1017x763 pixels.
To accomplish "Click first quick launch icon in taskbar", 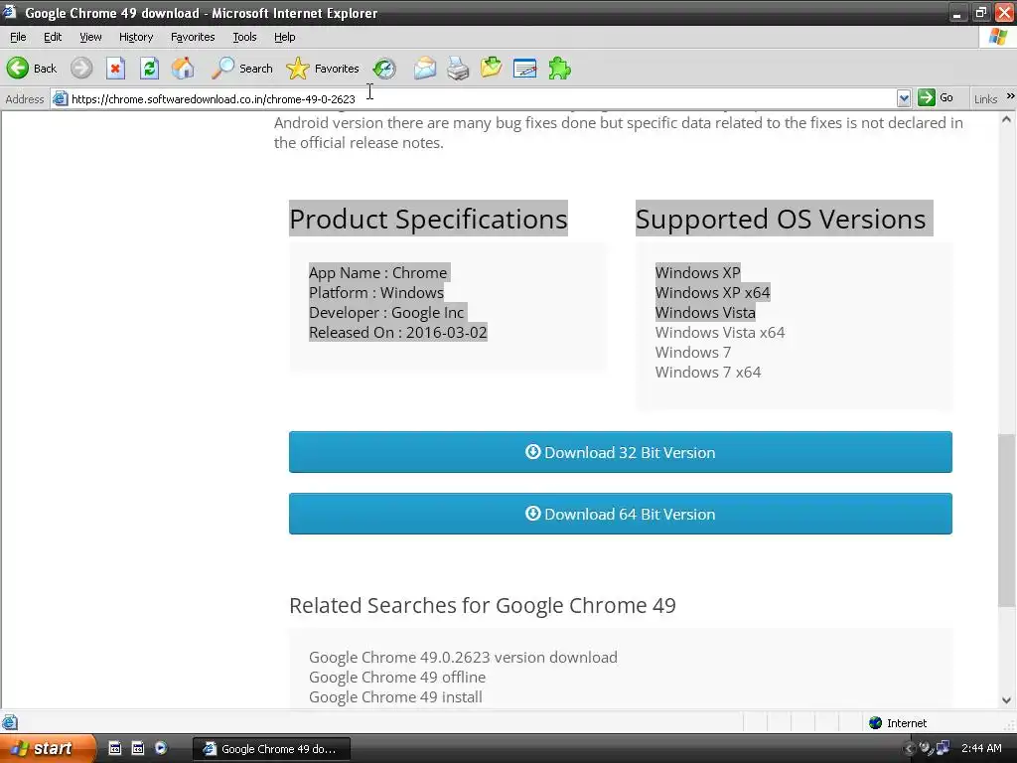I will coord(115,748).
